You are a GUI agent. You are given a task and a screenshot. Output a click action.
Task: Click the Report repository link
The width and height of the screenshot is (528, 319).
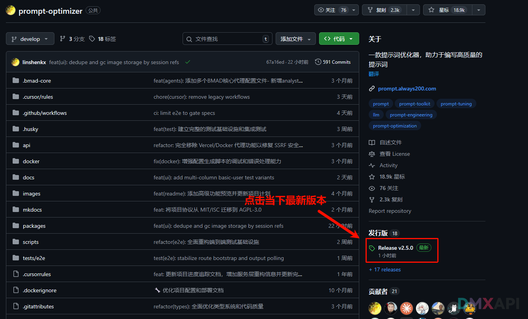[390, 211]
